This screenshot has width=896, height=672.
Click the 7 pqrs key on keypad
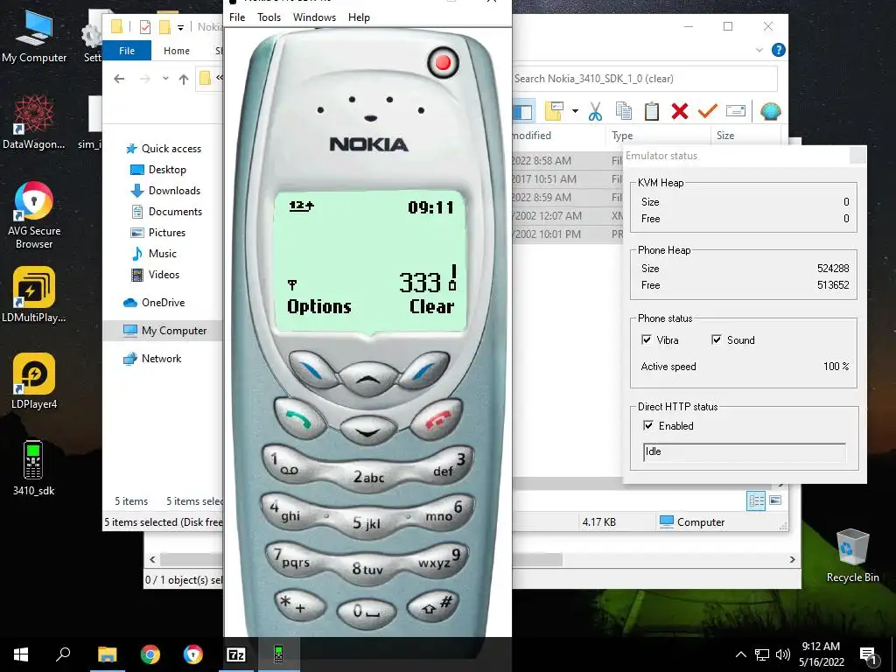click(x=291, y=557)
